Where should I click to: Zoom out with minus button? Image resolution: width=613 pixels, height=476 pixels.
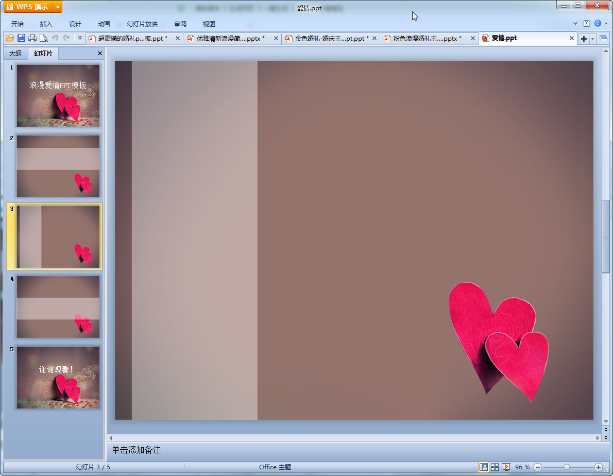(x=538, y=467)
